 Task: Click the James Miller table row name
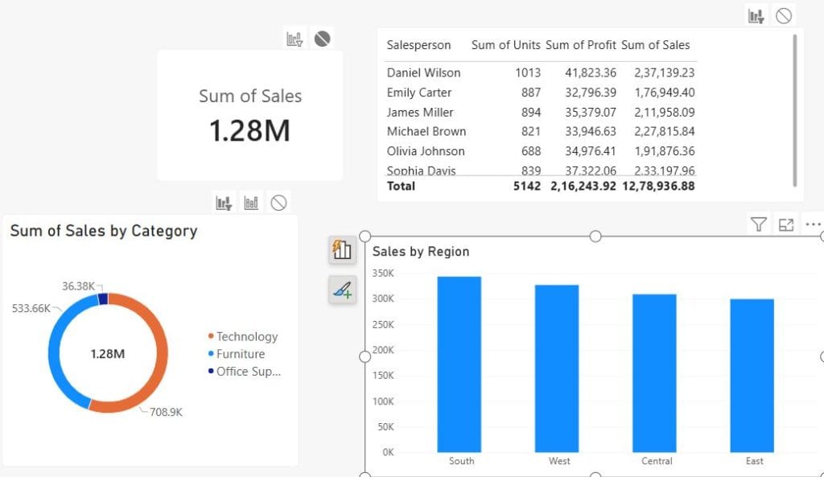[420, 113]
